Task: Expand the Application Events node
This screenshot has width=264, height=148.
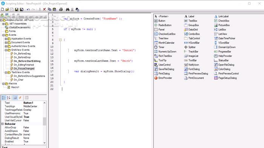Action: [x=6, y=39]
